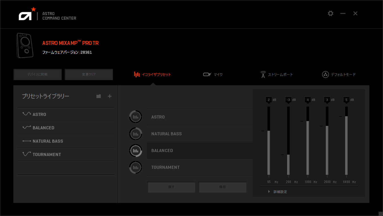383x216 pixels.
Task: Open settings via the gear icon
Action: [x=330, y=13]
